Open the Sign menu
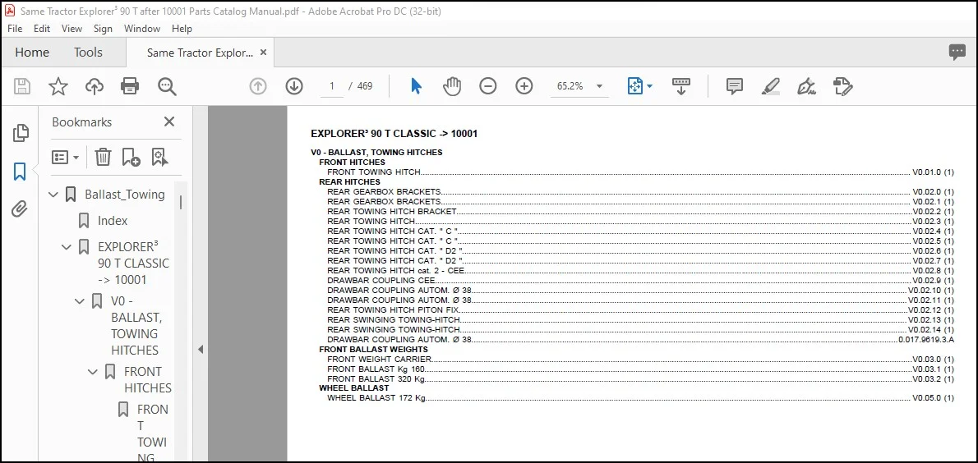This screenshot has height=463, width=978. 103,29
